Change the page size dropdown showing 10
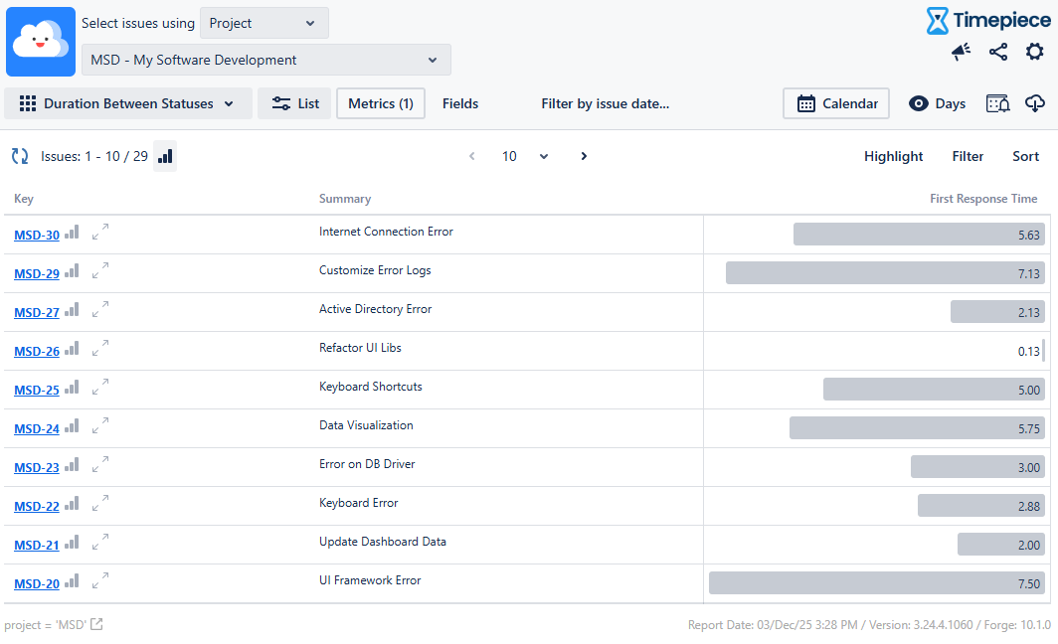 click(525, 156)
